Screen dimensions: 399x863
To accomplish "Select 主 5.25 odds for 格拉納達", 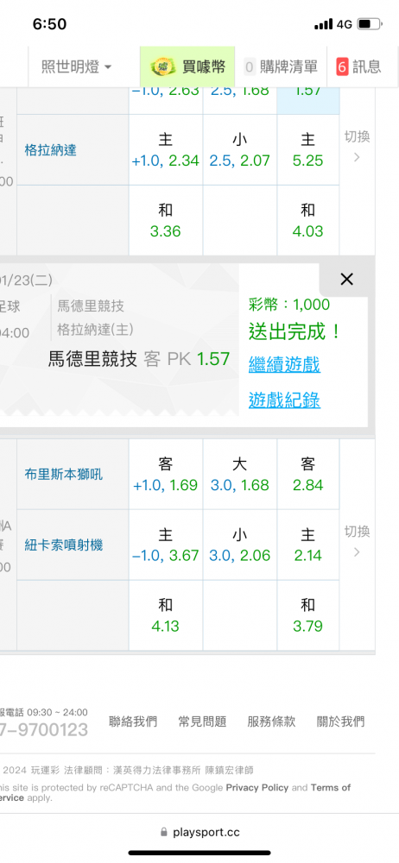I will pos(308,149).
